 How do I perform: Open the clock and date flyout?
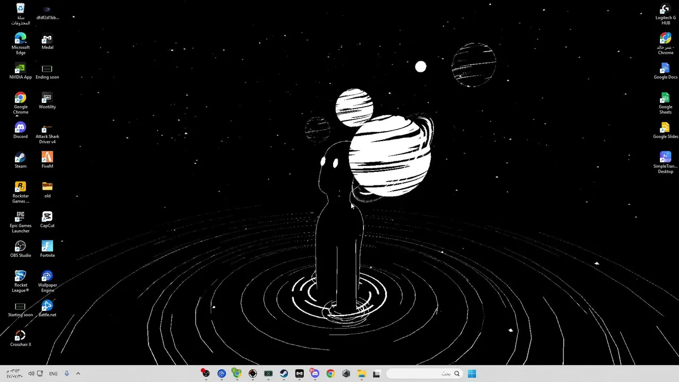tap(13, 374)
